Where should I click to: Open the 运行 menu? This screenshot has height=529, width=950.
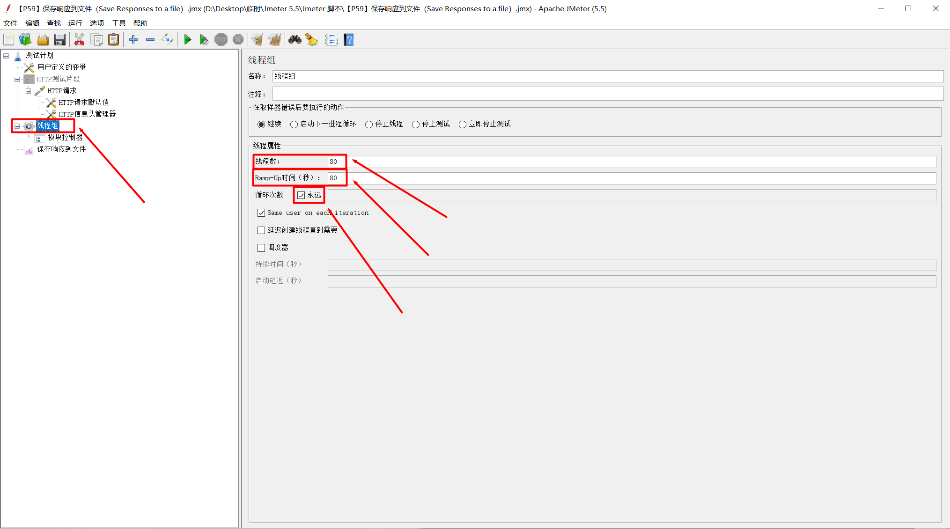75,23
